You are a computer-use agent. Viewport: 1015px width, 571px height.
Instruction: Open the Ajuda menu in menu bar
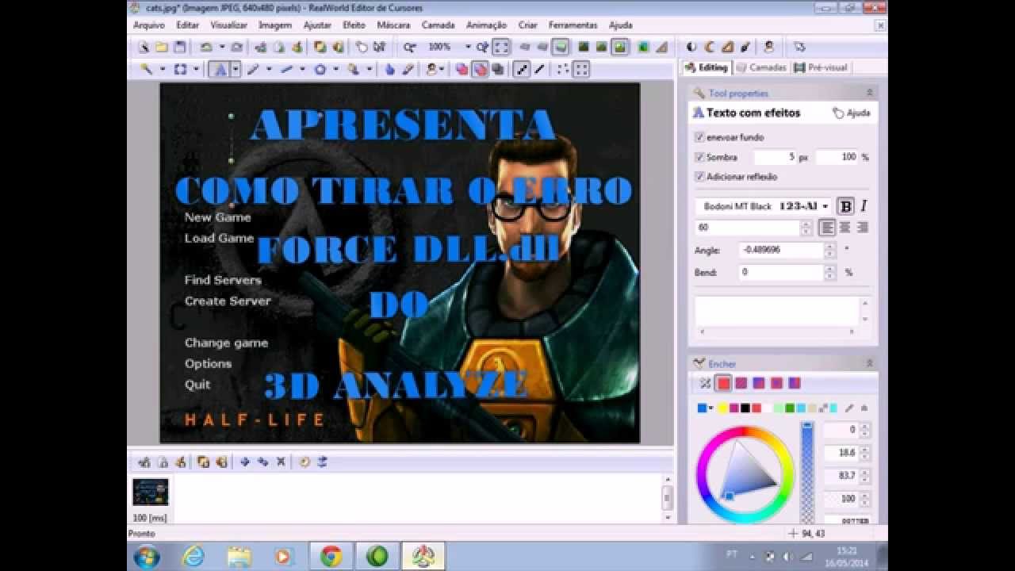620,25
